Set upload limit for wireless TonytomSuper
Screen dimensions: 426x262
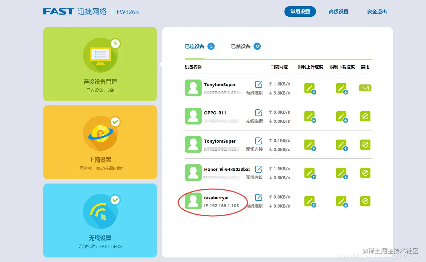click(310, 145)
